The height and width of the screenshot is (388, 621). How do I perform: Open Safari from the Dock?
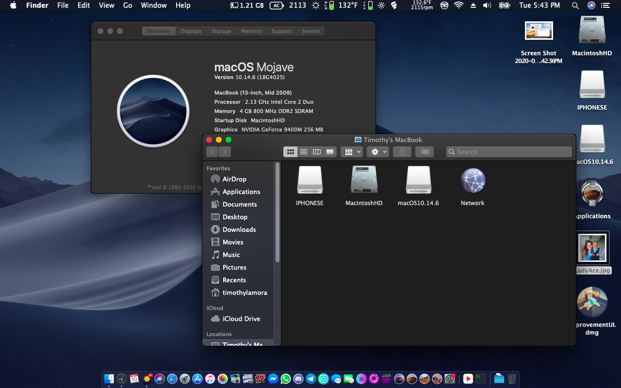pyautogui.click(x=172, y=379)
